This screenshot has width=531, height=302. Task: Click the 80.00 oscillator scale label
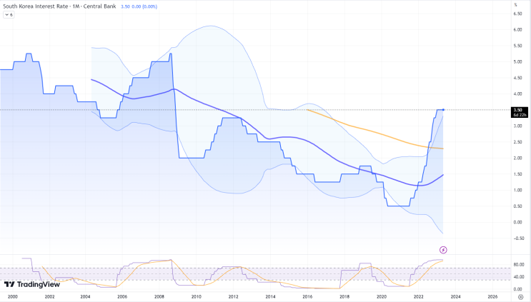point(518,264)
